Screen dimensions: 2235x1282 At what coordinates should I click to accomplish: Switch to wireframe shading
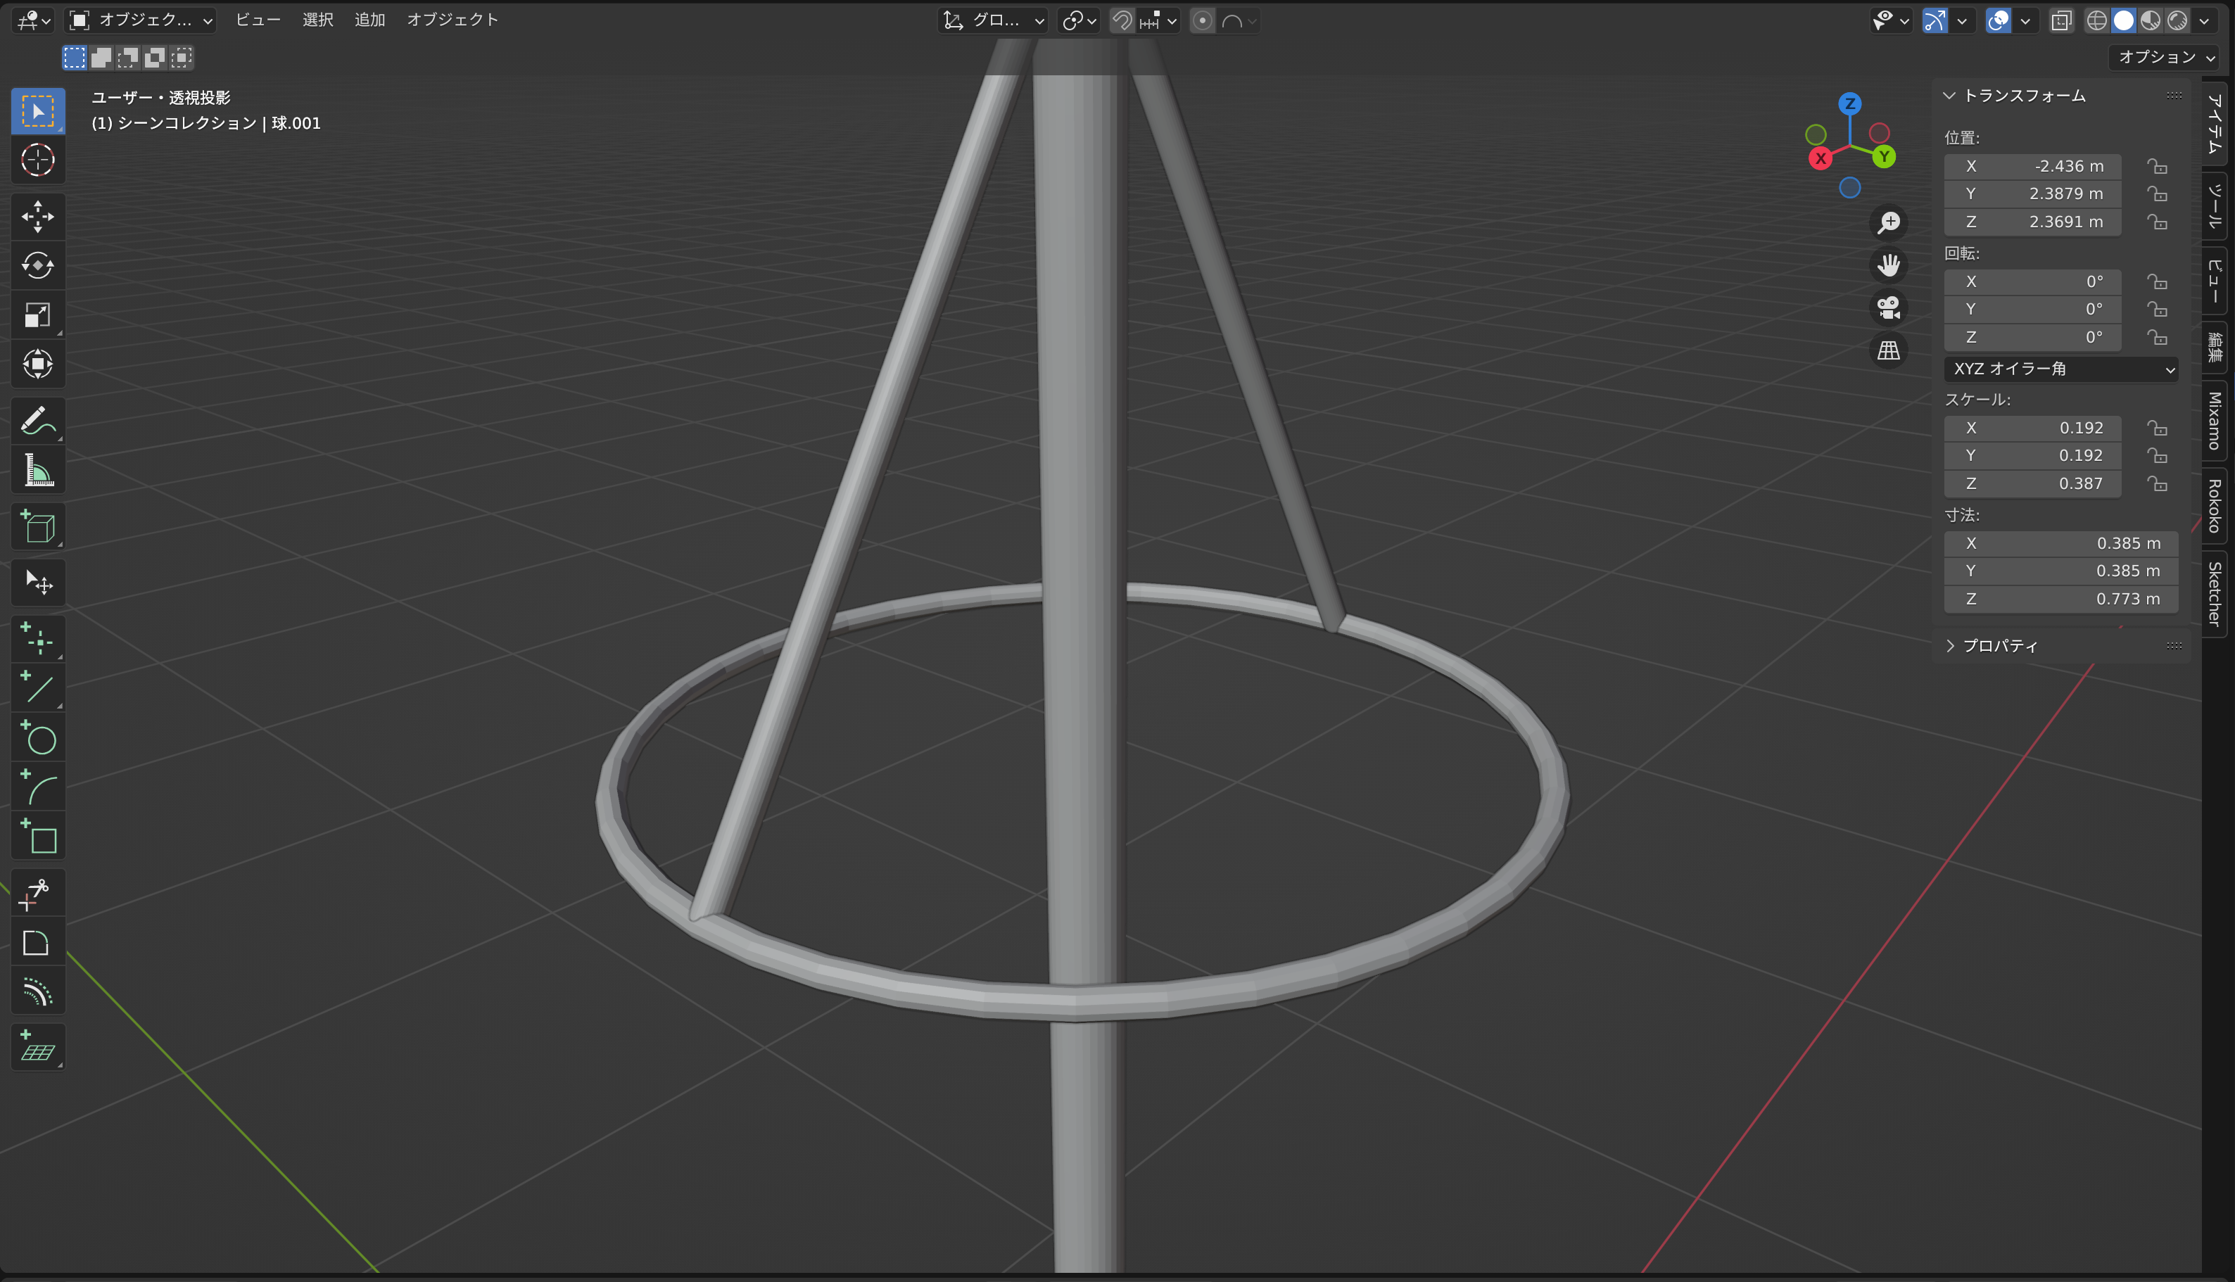pyautogui.click(x=2097, y=20)
